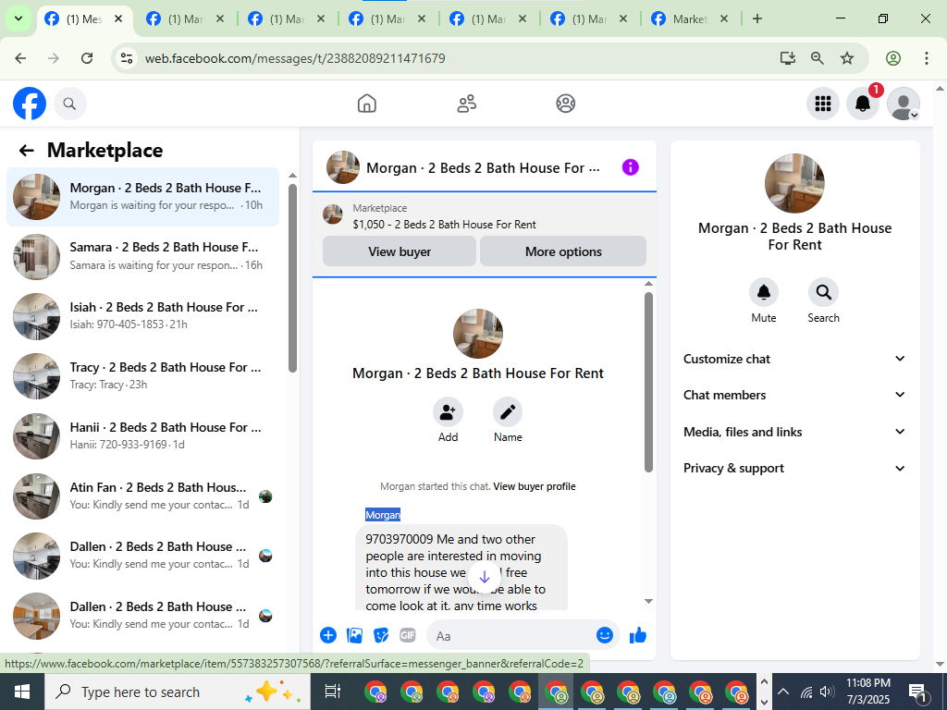Click the back arrow beside Marketplace heading
The width and height of the screenshot is (947, 710).
pyautogui.click(x=26, y=151)
